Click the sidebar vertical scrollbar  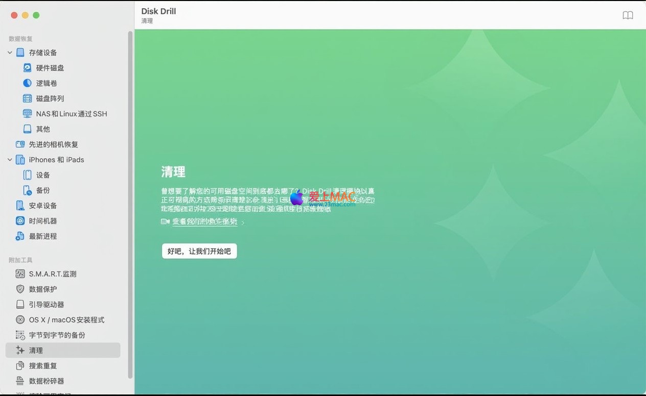130,204
